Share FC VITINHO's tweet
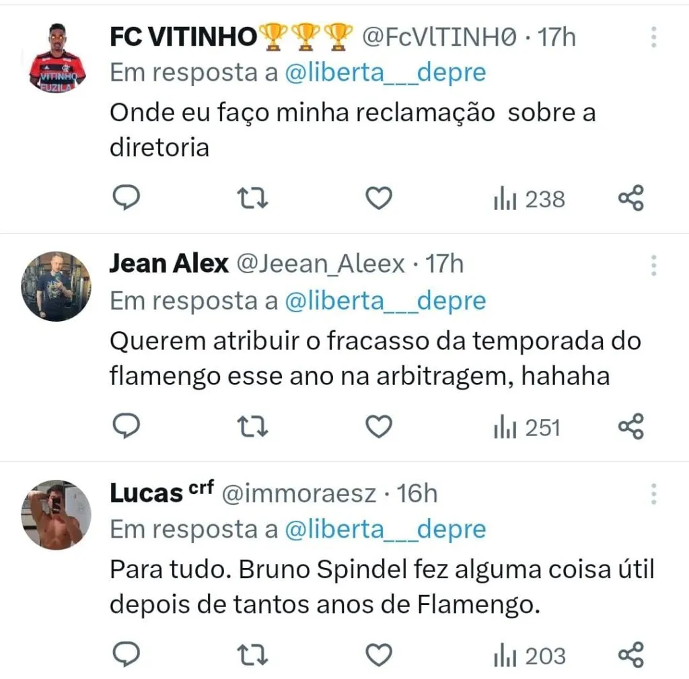This screenshot has width=689, height=679. 631,199
